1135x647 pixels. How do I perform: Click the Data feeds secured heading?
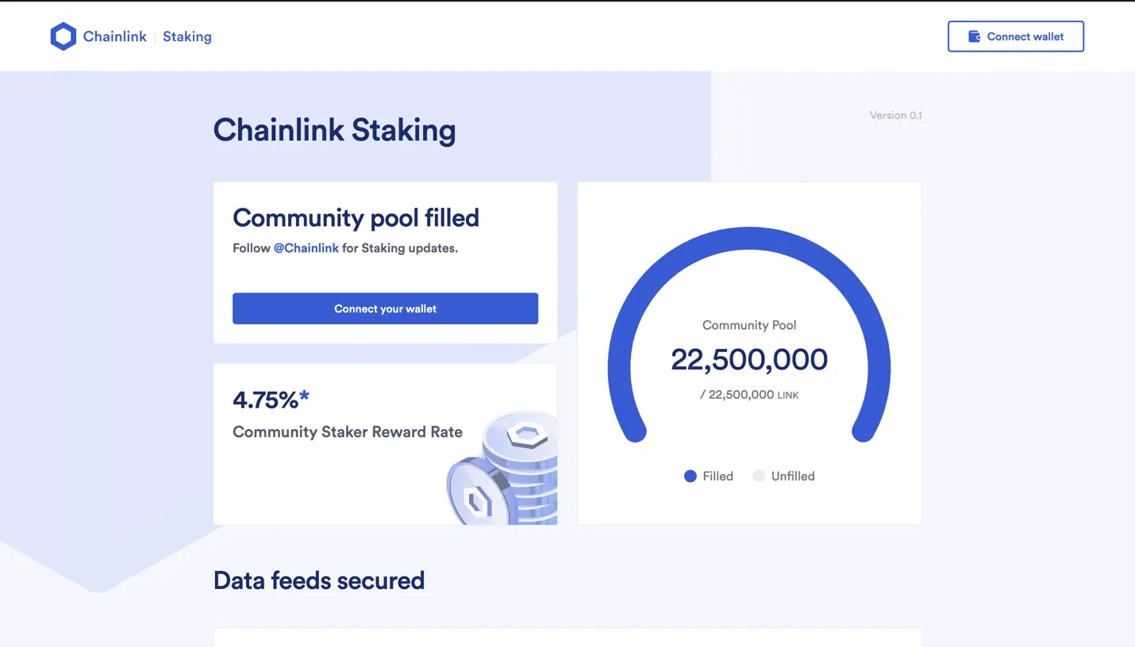click(319, 580)
